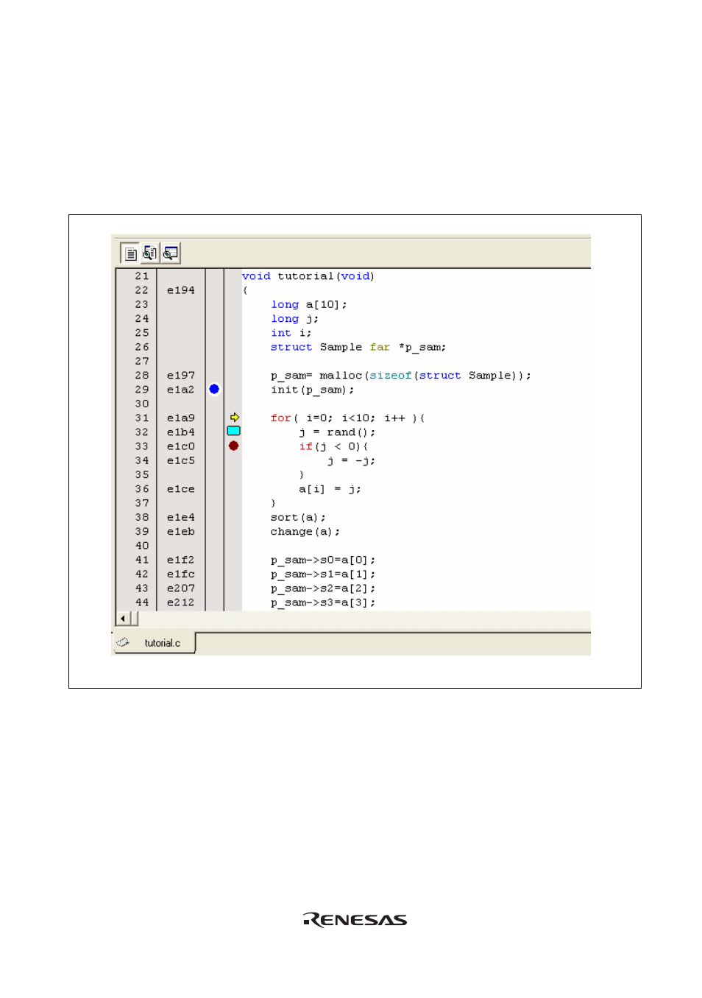Click address e1ce

(181, 489)
